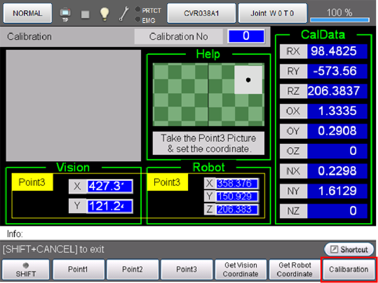This screenshot has width=378, height=283.
Task: Select the Point1 tab
Action: point(78,269)
